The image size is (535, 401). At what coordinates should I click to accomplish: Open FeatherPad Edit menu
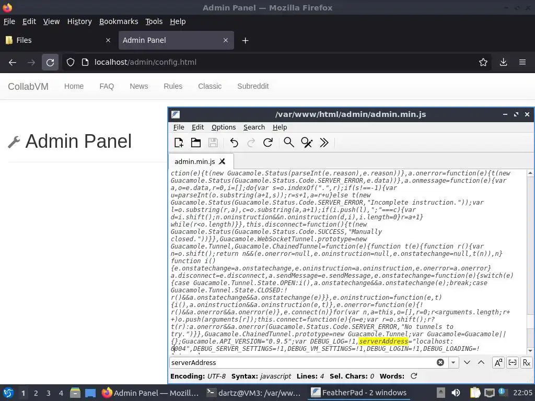point(198,127)
